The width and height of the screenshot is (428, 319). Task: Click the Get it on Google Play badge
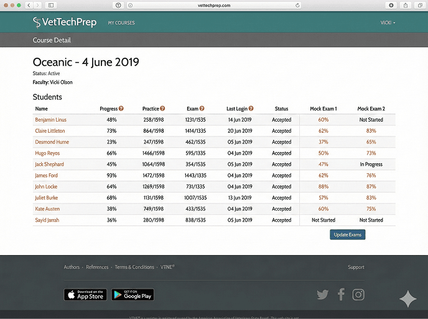tap(133, 295)
